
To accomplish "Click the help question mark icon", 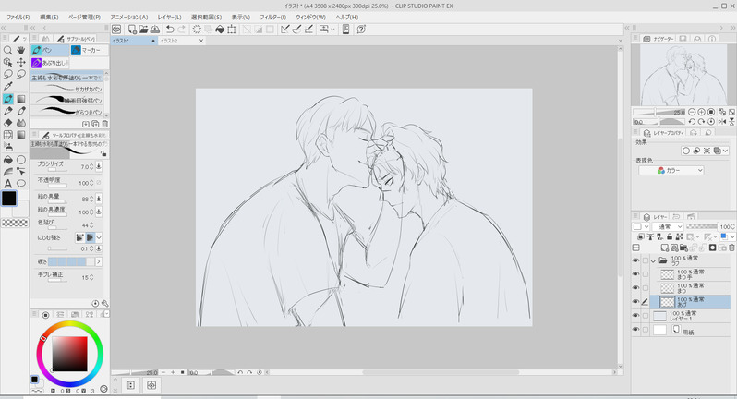I will tap(361, 30).
